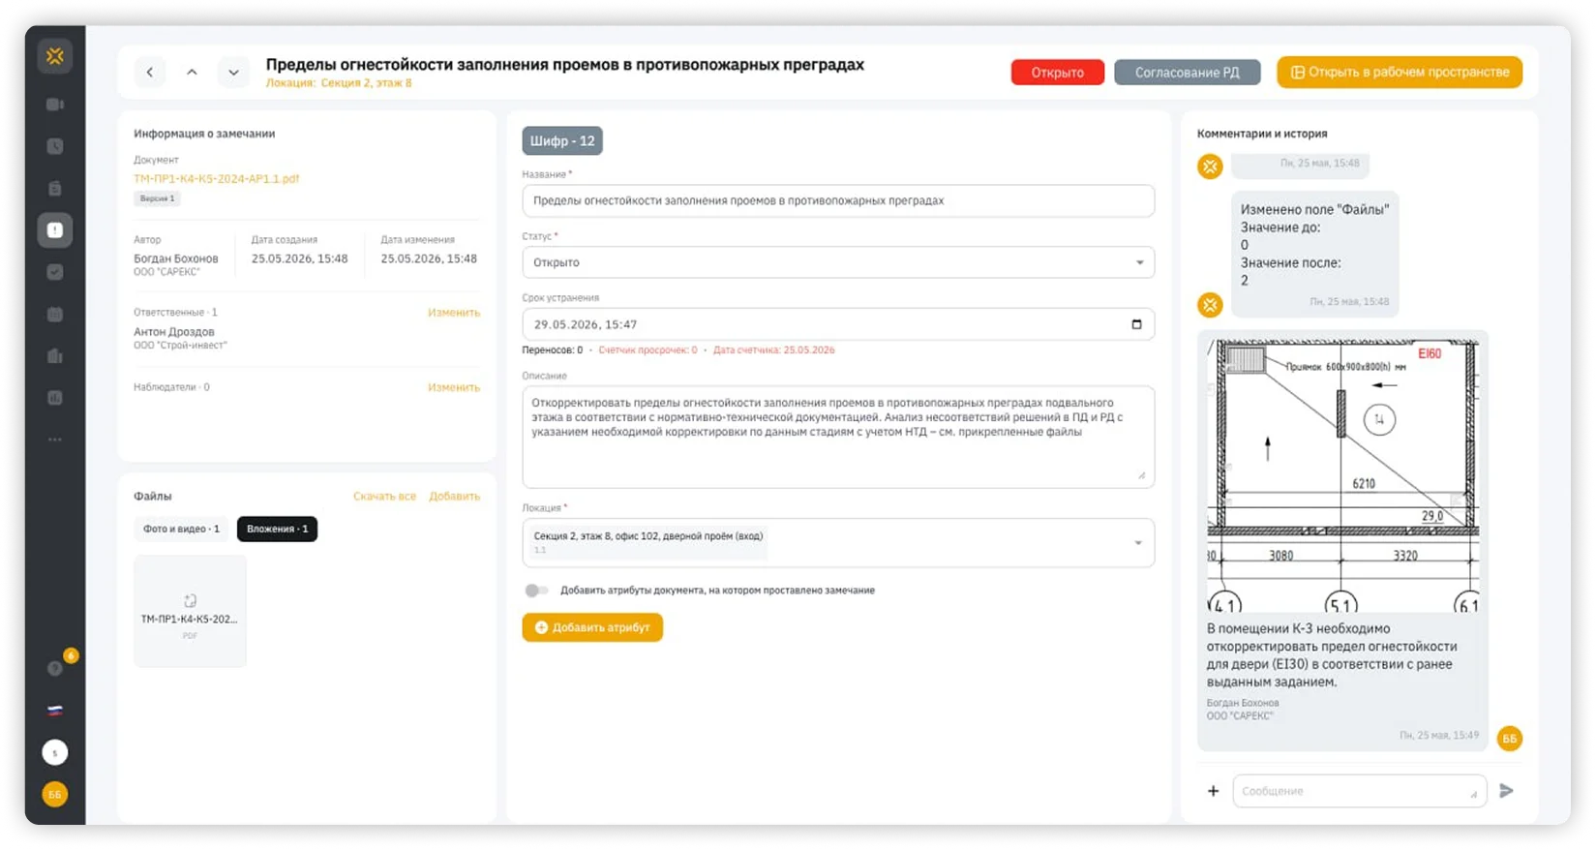Toggle 'Добавить атрибуты документа' switch
Viewport: 1596px width, 850px height.
(x=536, y=591)
